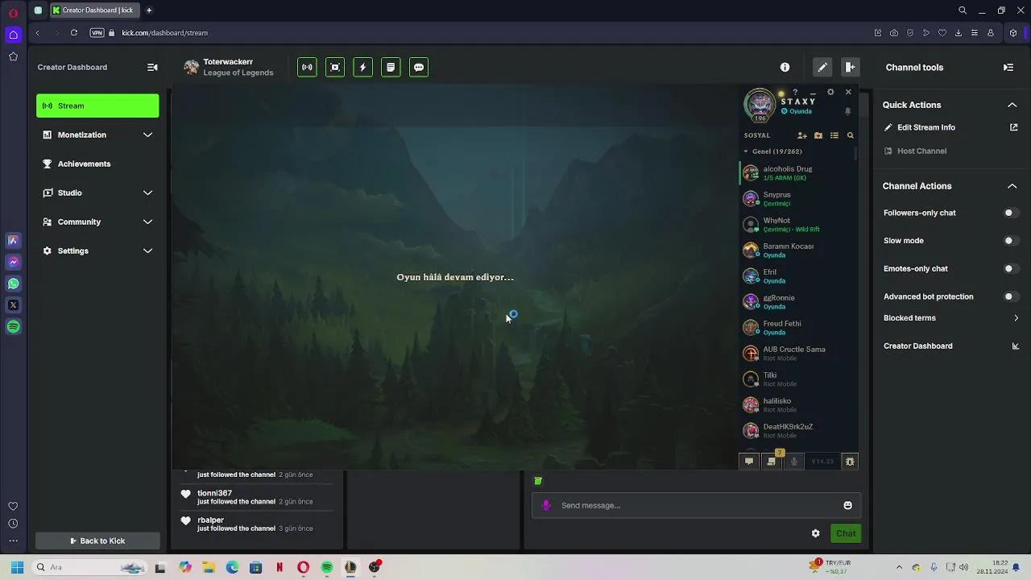Collapse the Quick Actions section
Viewport: 1031px width, 580px height.
[x=1012, y=105]
